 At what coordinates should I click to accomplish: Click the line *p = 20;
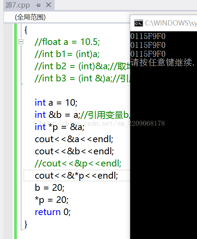pos(52,200)
